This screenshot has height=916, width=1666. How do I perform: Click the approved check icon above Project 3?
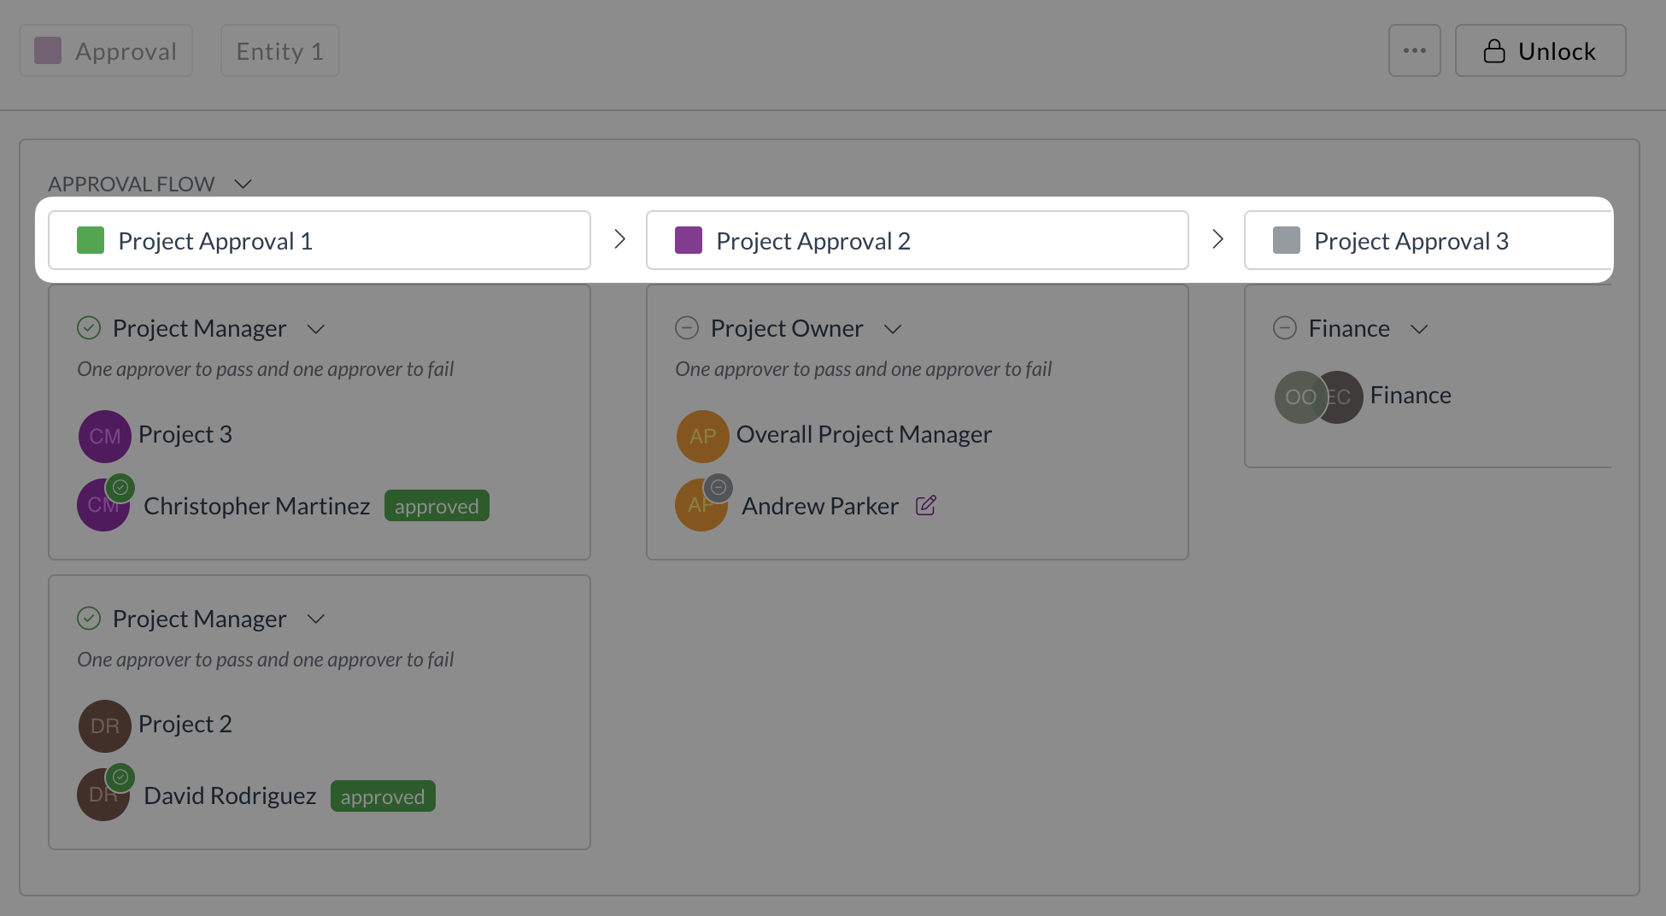(x=89, y=328)
